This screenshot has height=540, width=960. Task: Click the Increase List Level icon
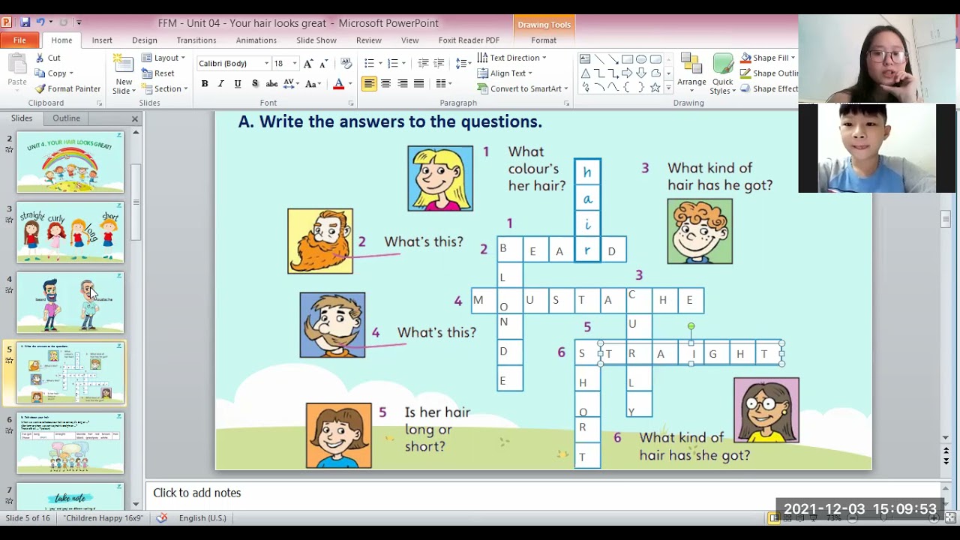439,64
